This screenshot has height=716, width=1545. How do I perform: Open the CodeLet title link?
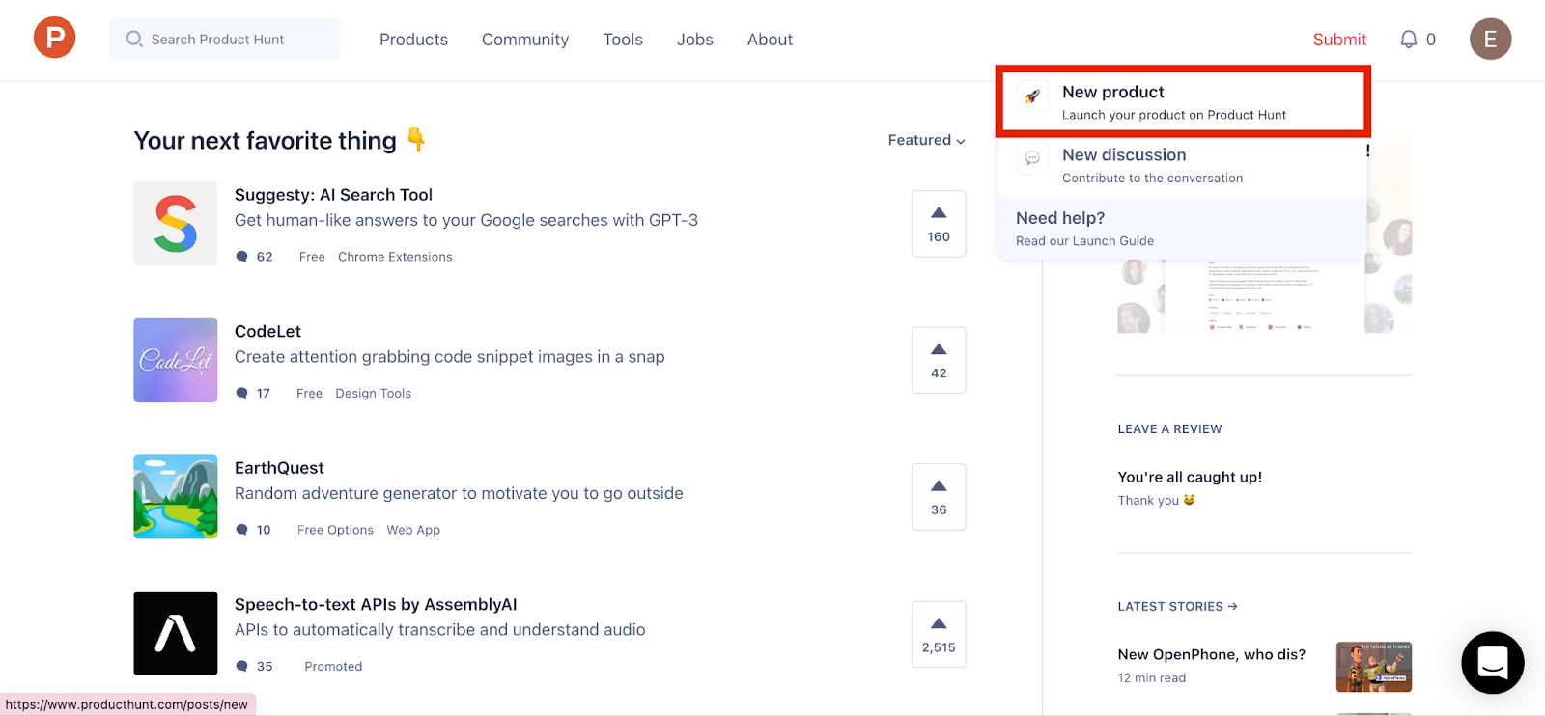click(267, 332)
